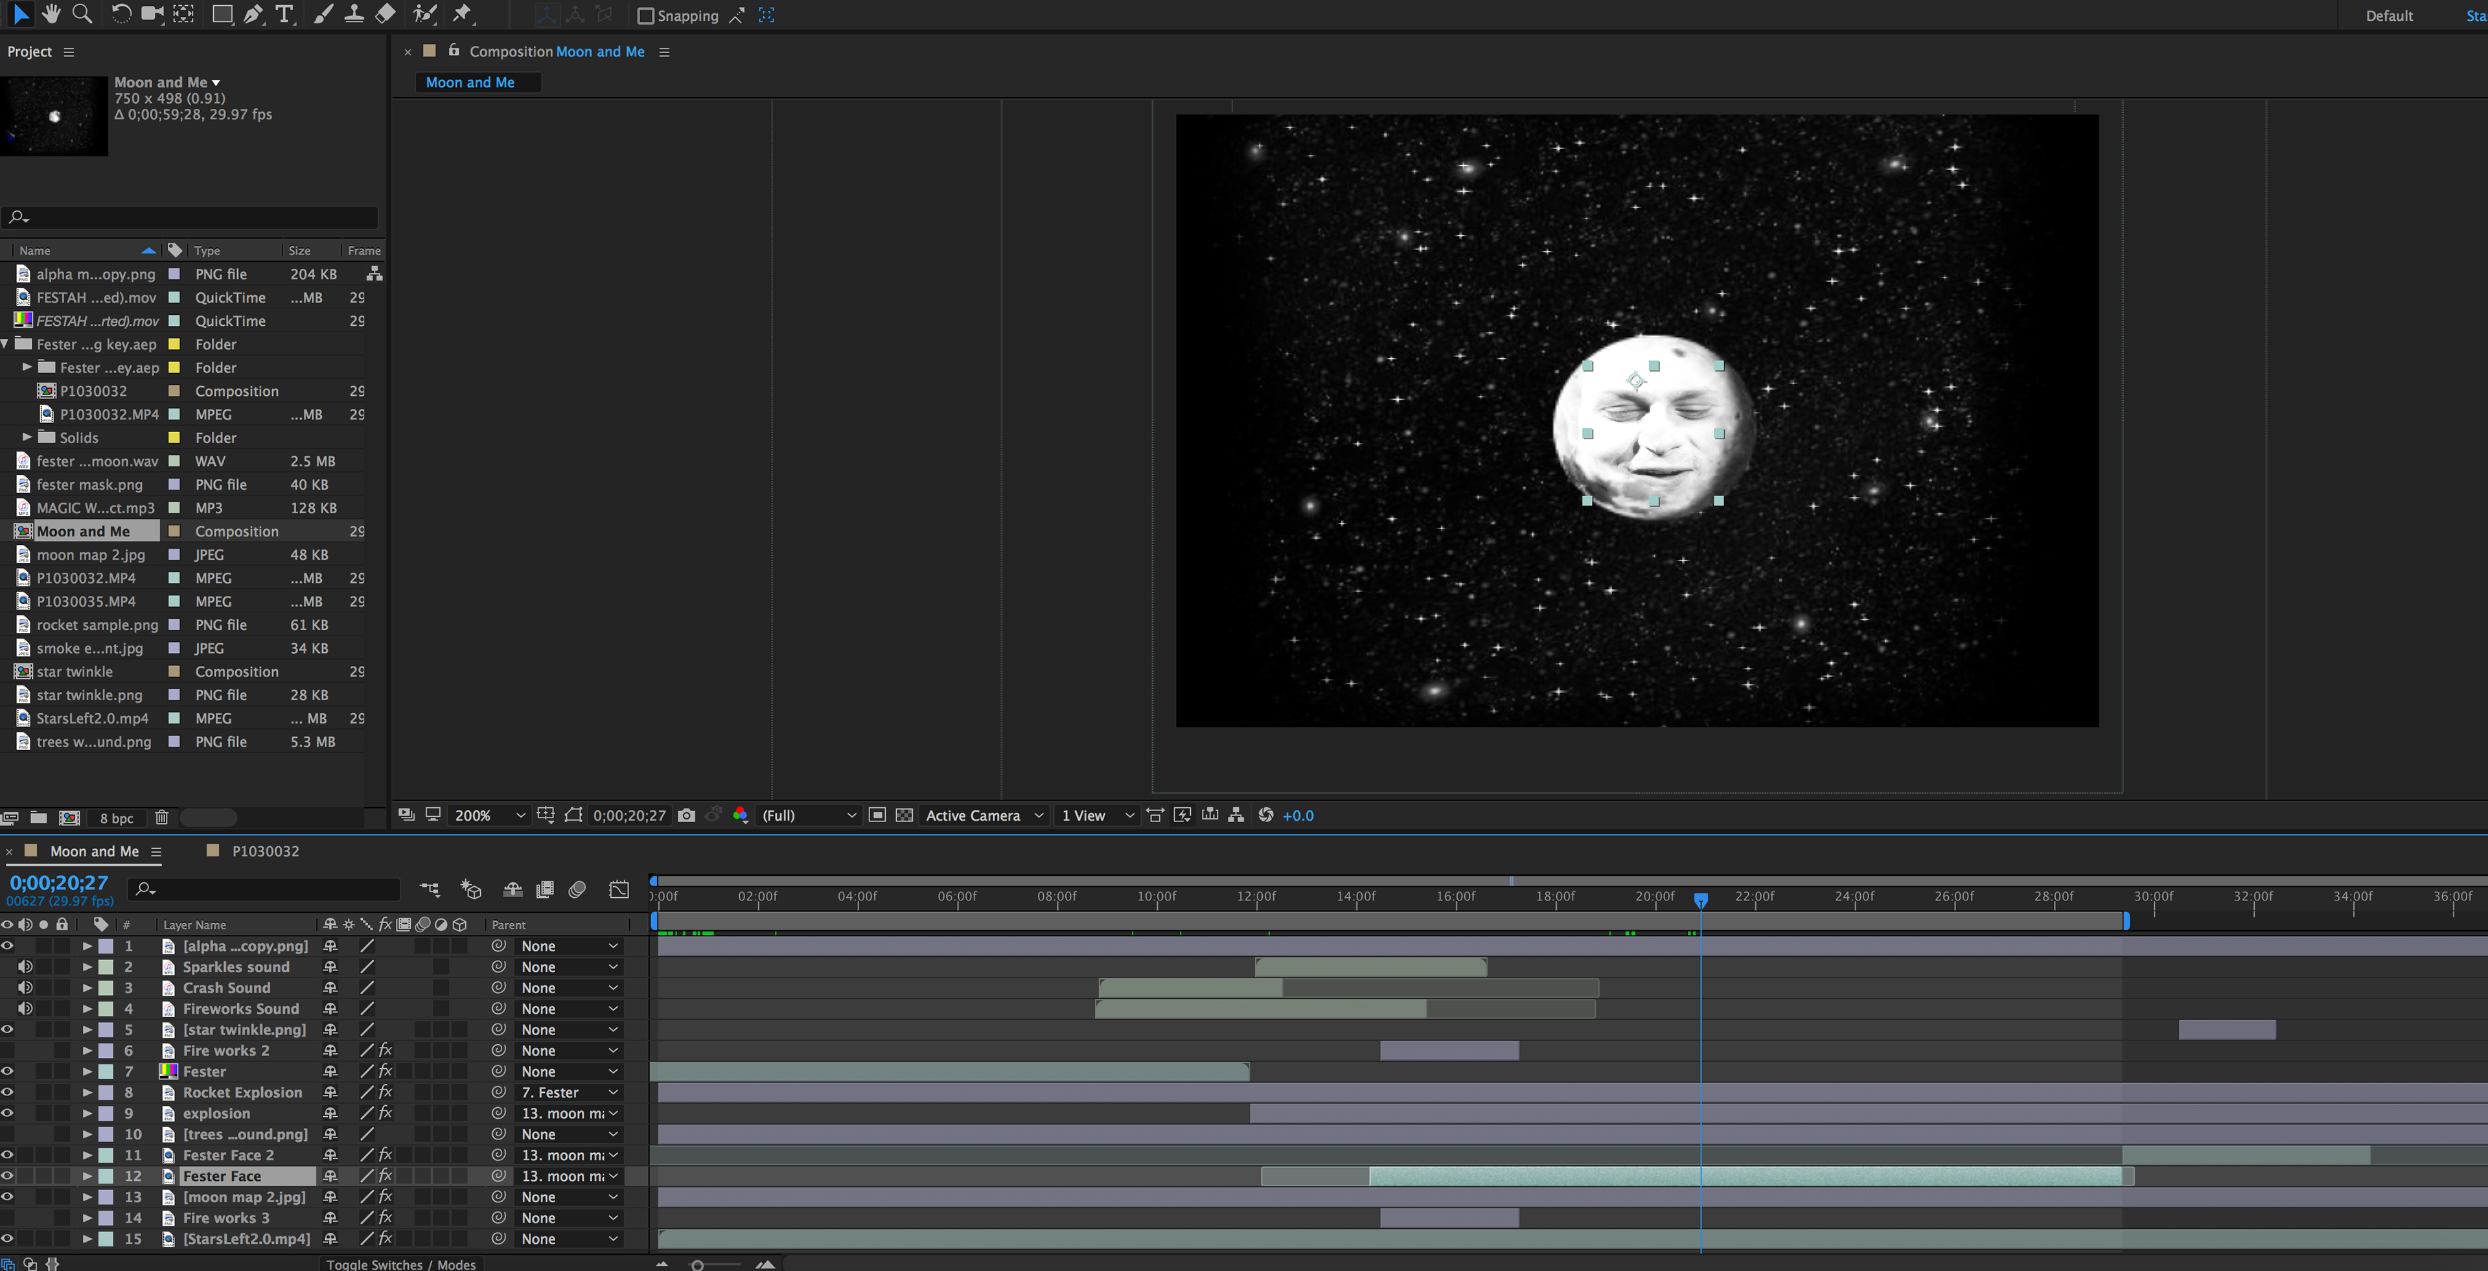Viewport: 2488px width, 1271px height.
Task: Select the Type tool
Action: pos(284,14)
